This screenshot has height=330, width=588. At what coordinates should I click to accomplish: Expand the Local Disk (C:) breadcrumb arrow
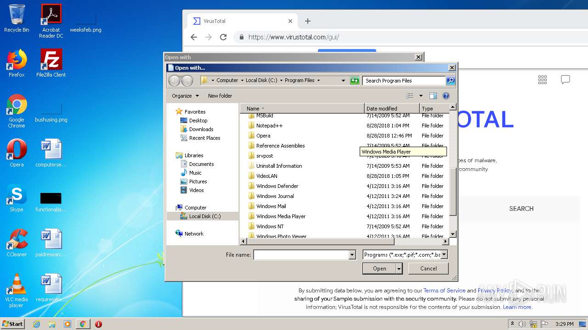point(281,80)
